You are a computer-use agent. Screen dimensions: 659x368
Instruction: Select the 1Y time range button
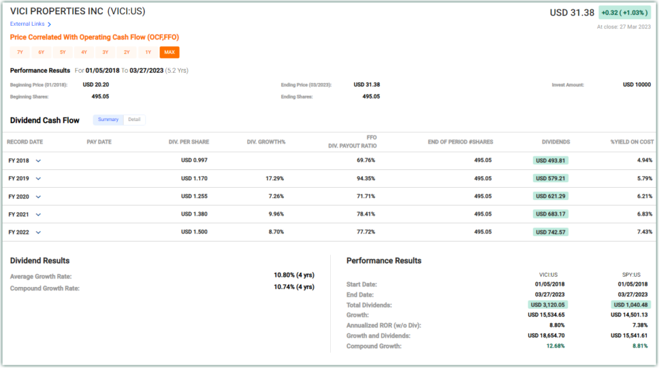[148, 52]
